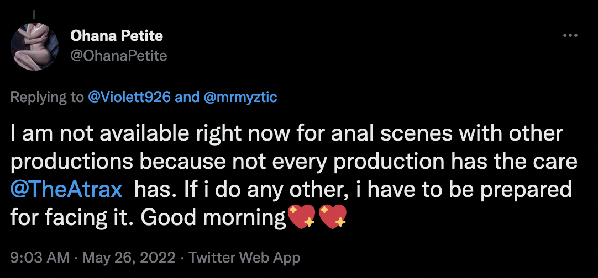Click the @OhanaPetite handle
The width and height of the screenshot is (598, 278).
[118, 56]
